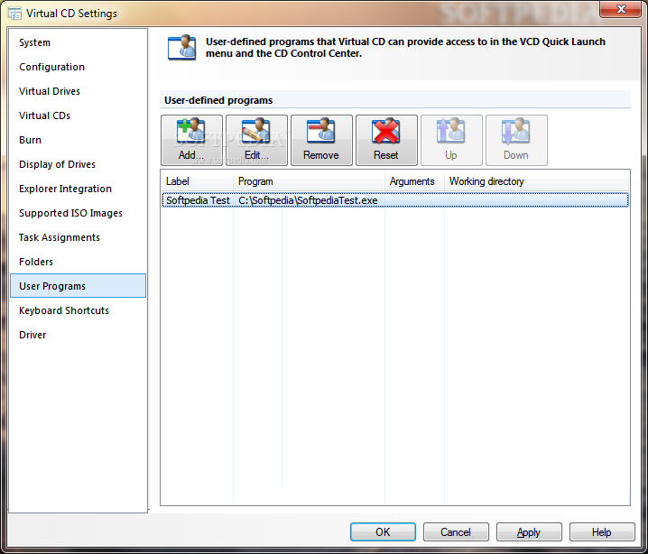Image resolution: width=648 pixels, height=554 pixels.
Task: Switch to Burn settings
Action: coord(79,140)
